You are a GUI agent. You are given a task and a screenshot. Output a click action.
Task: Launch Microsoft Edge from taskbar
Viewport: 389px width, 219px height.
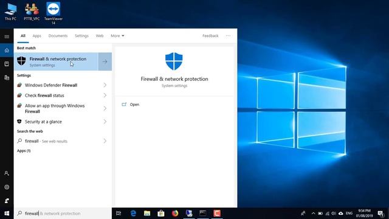tap(133, 214)
